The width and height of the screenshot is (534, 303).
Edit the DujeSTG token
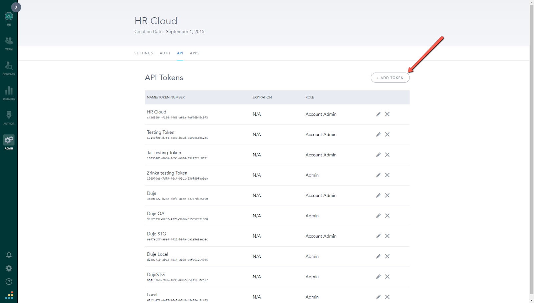coord(378,277)
